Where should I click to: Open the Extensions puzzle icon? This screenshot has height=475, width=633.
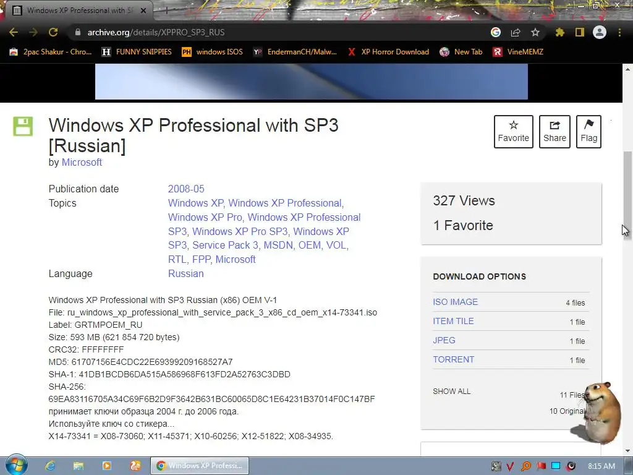[x=559, y=32]
